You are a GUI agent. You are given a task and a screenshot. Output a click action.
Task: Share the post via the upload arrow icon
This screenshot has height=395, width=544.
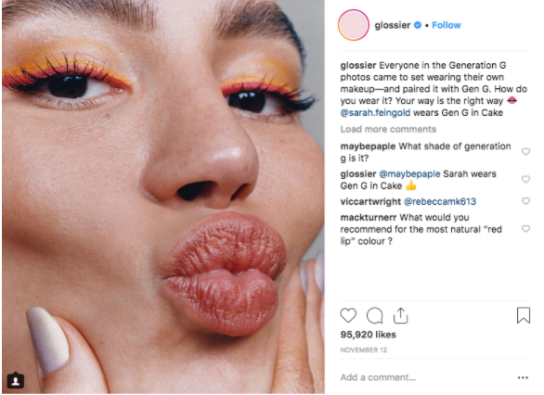[x=400, y=315]
